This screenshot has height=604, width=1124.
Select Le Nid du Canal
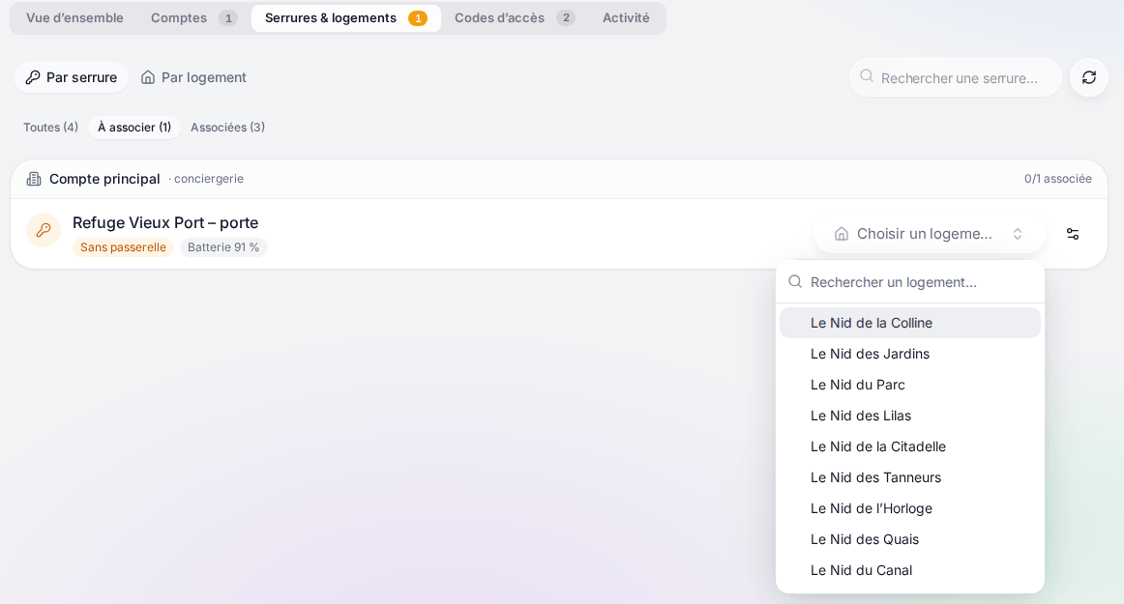tap(909, 570)
